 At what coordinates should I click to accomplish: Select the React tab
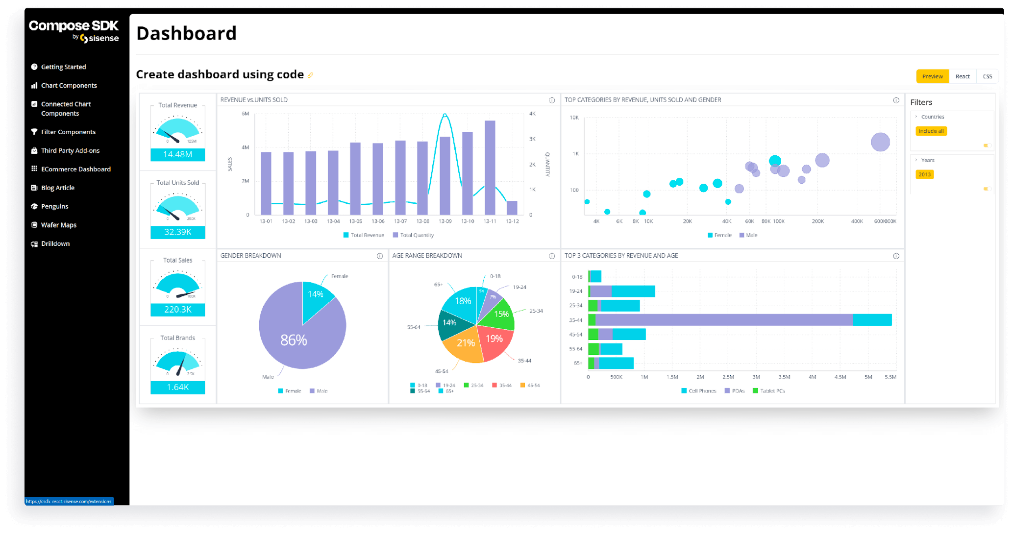click(x=963, y=76)
